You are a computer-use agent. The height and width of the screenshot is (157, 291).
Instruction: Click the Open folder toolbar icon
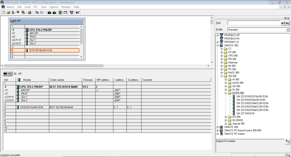pyautogui.click(x=9, y=12)
